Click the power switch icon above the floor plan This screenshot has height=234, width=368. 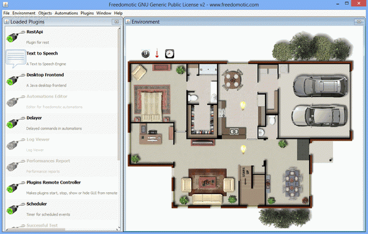(x=145, y=54)
